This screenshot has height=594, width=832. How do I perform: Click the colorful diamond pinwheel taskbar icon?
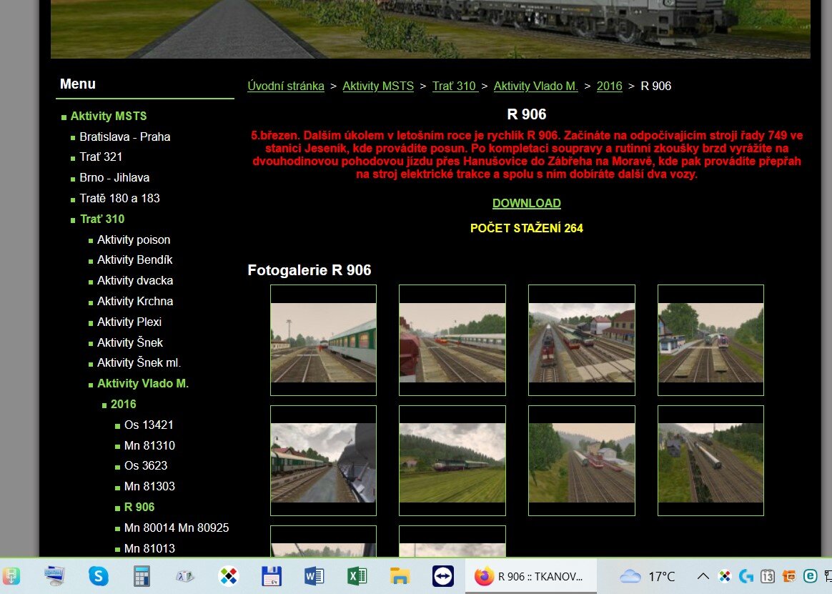(228, 576)
